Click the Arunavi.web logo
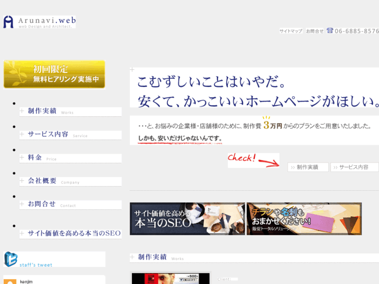Viewport: 379px width, 284px height. 40,22
